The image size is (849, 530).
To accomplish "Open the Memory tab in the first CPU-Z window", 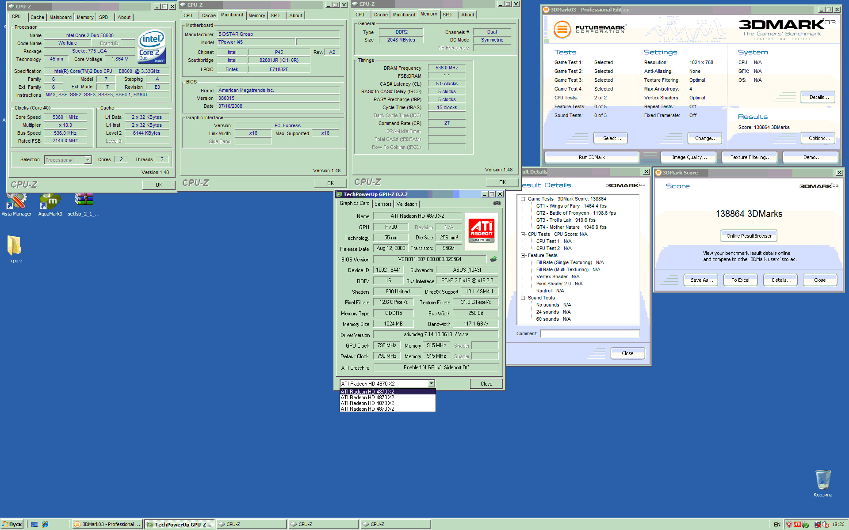I will coord(85,18).
